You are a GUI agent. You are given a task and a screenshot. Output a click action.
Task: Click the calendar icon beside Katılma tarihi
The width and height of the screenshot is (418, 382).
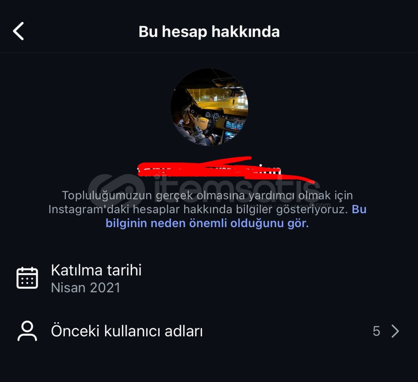tap(27, 278)
